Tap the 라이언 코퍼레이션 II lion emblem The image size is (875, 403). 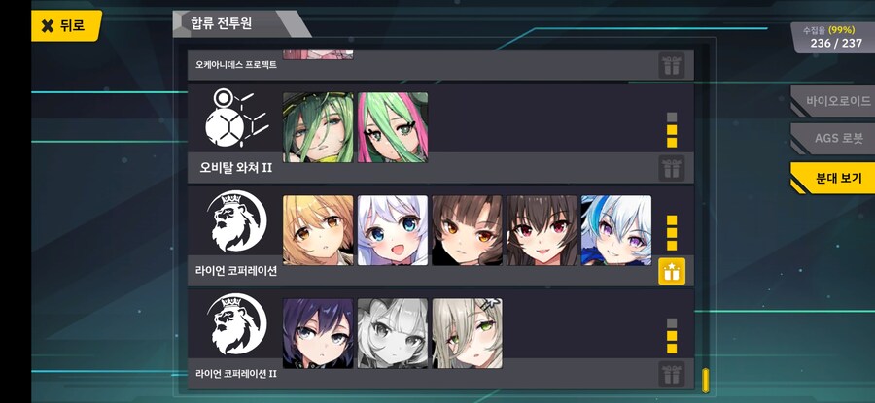[x=236, y=324]
